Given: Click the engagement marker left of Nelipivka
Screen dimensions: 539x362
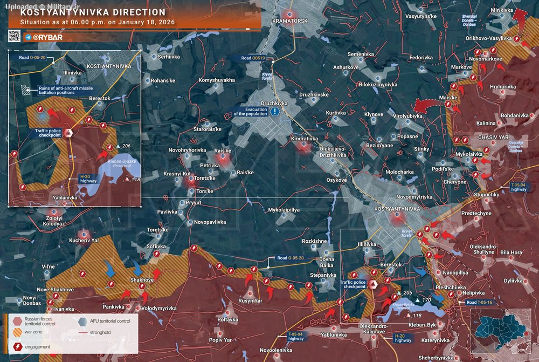Looking at the screenshot, I should [x=451, y=294].
